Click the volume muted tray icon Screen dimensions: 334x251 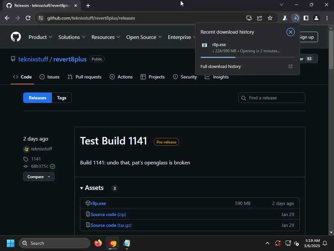[296, 243]
